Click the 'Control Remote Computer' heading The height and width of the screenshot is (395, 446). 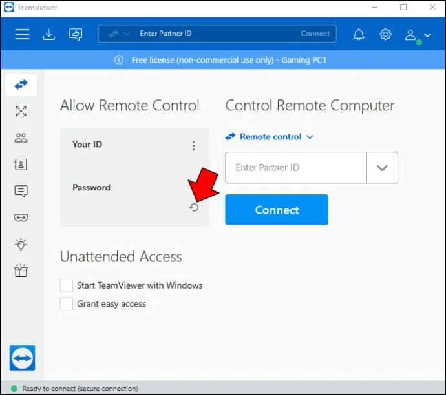[310, 106]
